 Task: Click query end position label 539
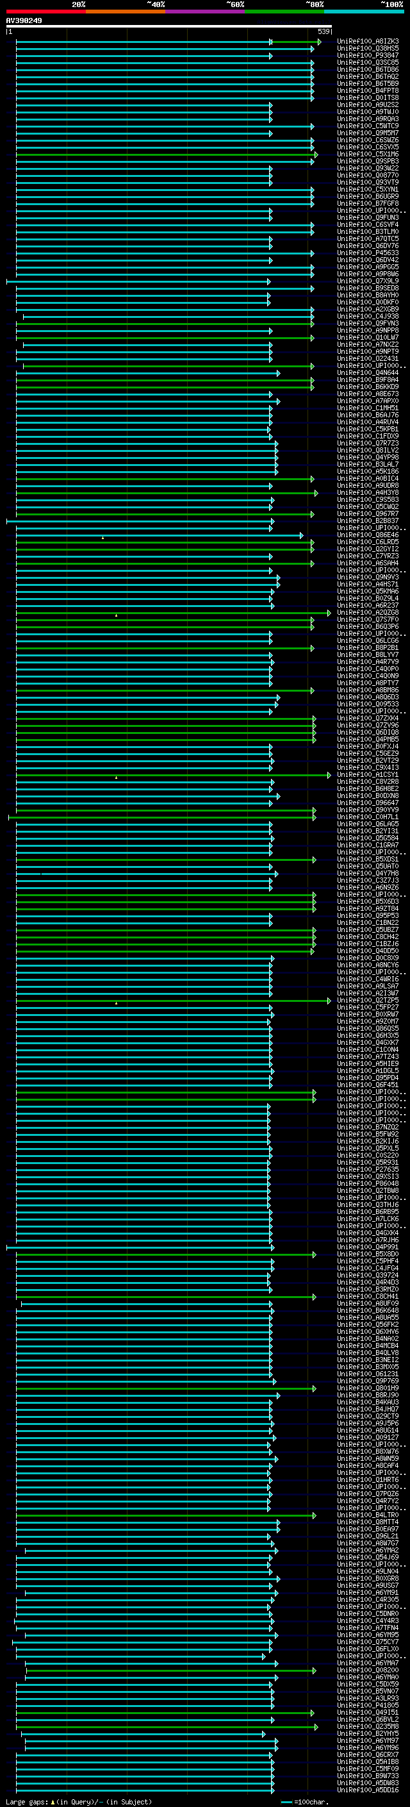(x=324, y=31)
